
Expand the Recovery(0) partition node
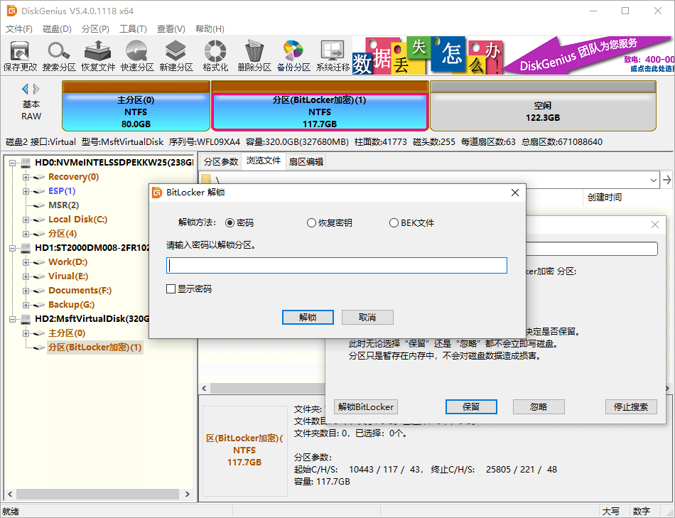26,177
